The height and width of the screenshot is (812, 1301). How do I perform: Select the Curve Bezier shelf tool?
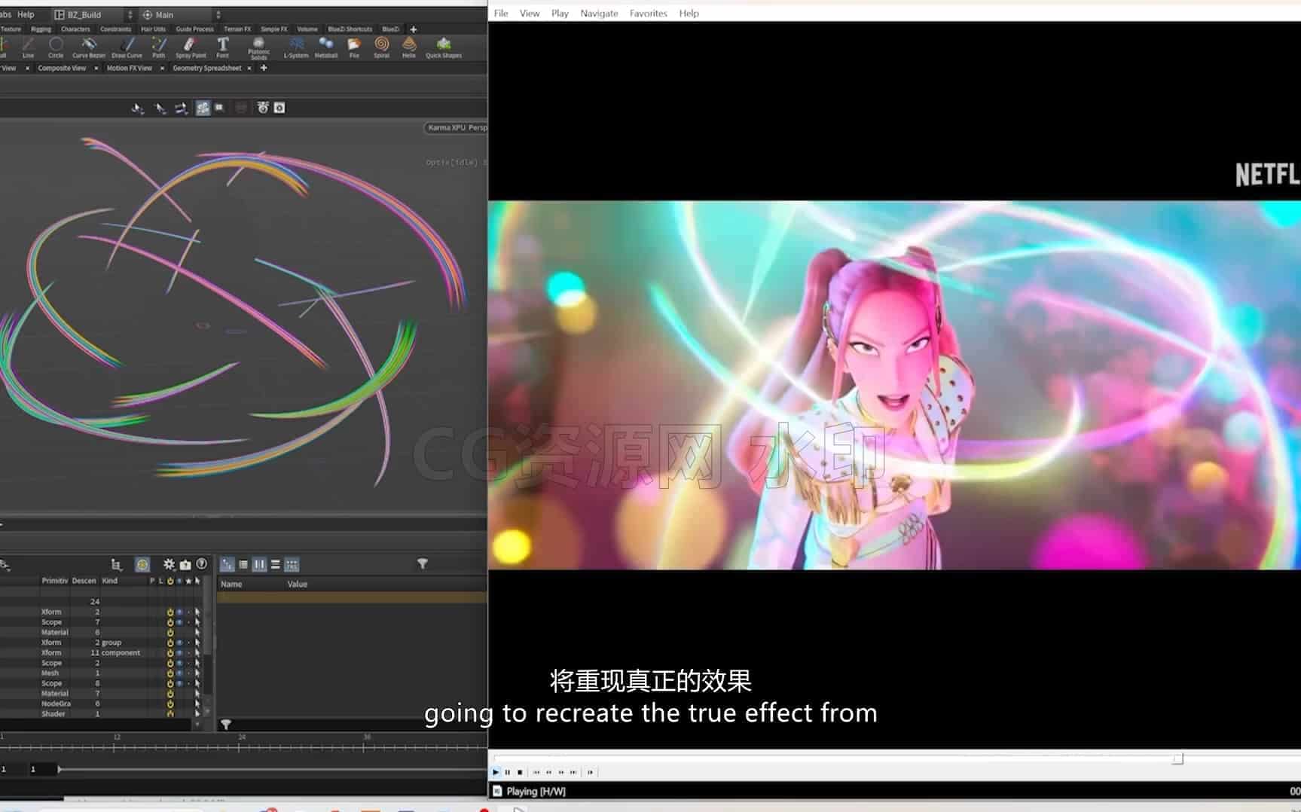click(x=89, y=47)
